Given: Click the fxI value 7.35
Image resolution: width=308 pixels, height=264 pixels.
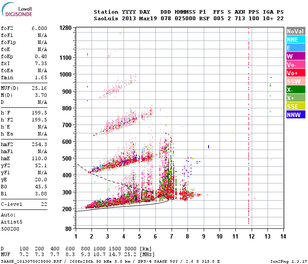Looking at the screenshot, I should click(x=41, y=63).
